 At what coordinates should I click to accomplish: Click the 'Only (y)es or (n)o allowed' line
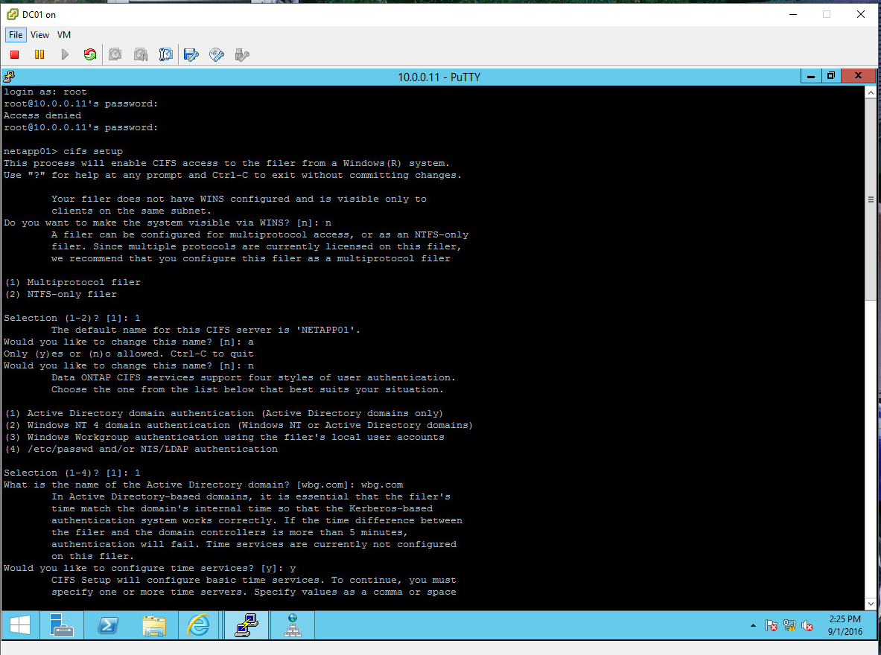[x=129, y=354]
